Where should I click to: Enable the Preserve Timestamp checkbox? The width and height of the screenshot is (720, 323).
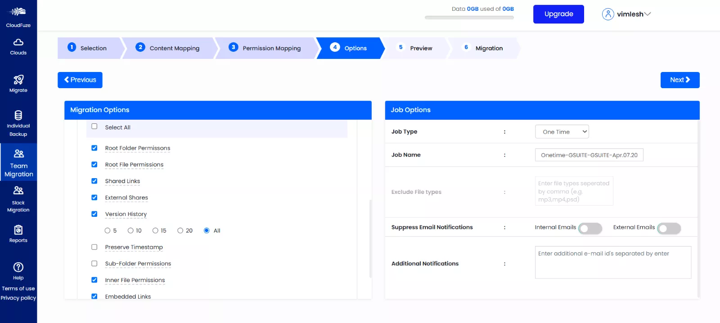[94, 247]
